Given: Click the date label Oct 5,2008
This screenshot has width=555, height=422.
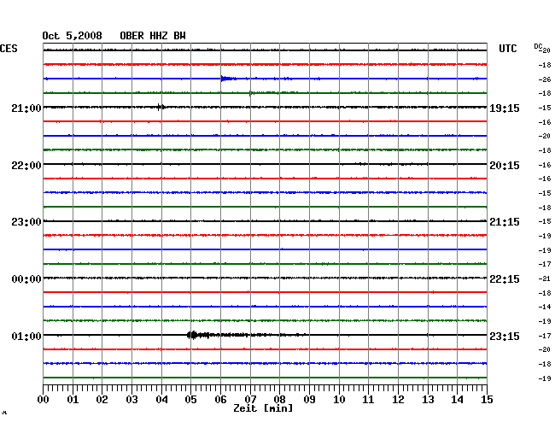Looking at the screenshot, I should coord(72,36).
